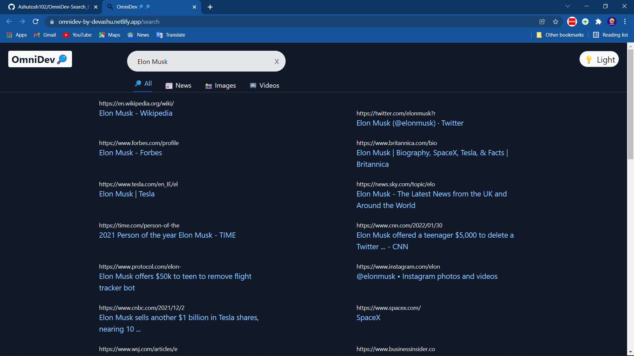Open Elon Musk - Wikipedia link
The height and width of the screenshot is (356, 634).
(x=136, y=113)
